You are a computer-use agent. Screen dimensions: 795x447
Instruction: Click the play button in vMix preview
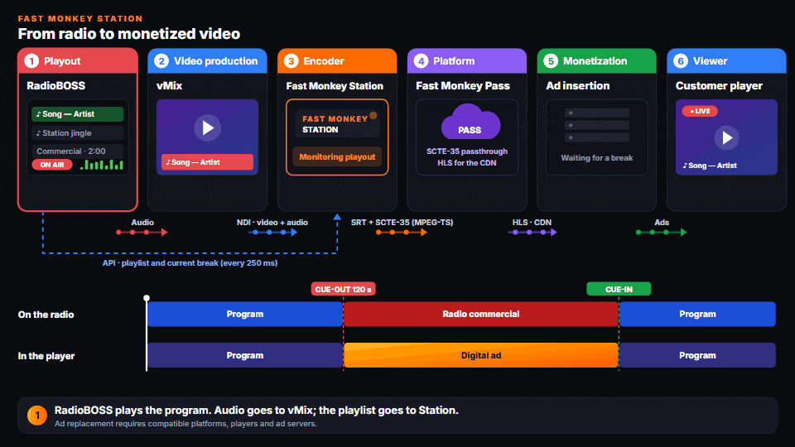click(207, 127)
